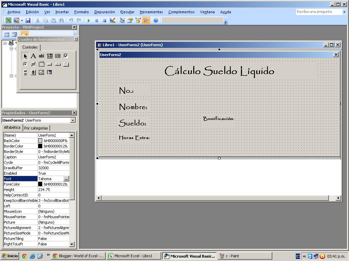Switch to the 'Por categorías' tab

pos(36,128)
